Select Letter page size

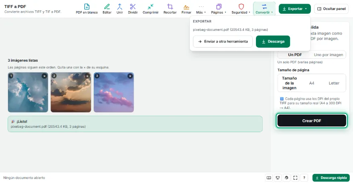pyautogui.click(x=334, y=83)
